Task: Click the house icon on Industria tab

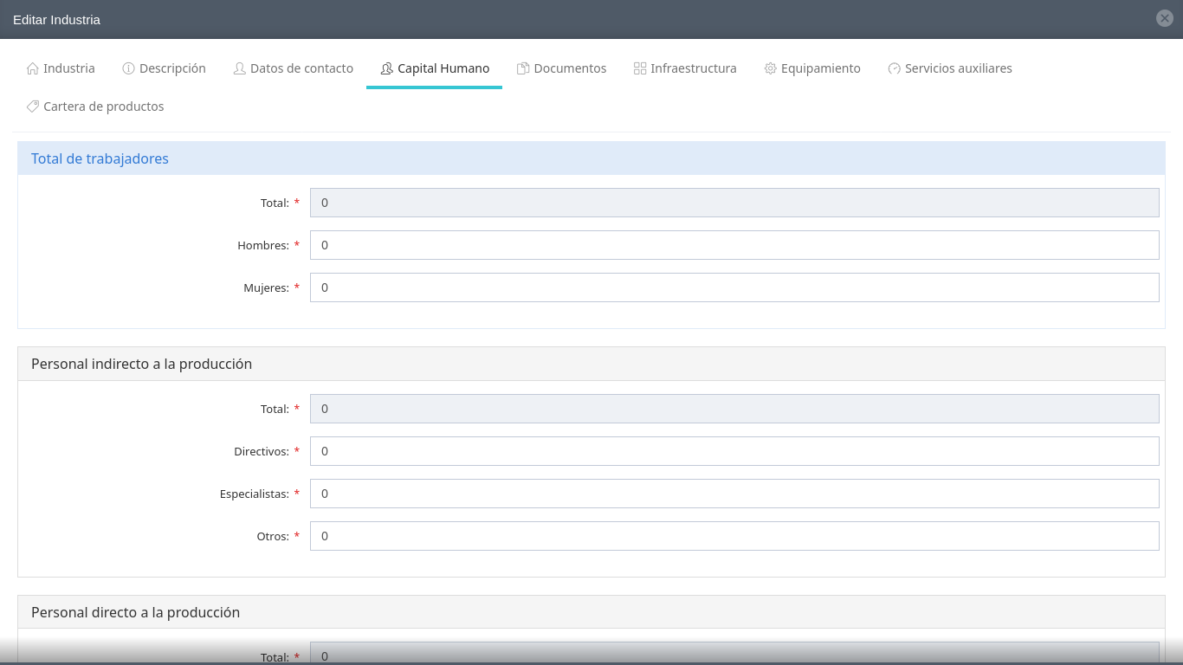Action: tap(33, 68)
